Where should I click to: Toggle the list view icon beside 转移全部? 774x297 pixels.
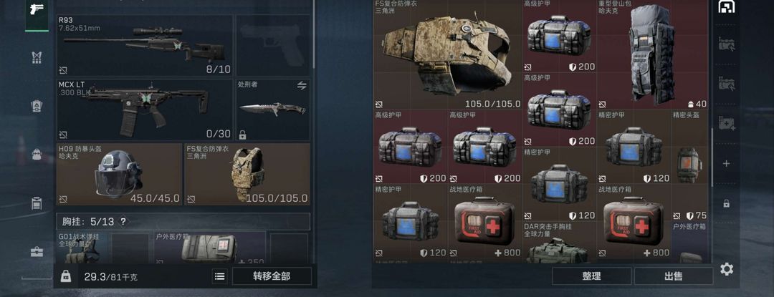click(220, 276)
